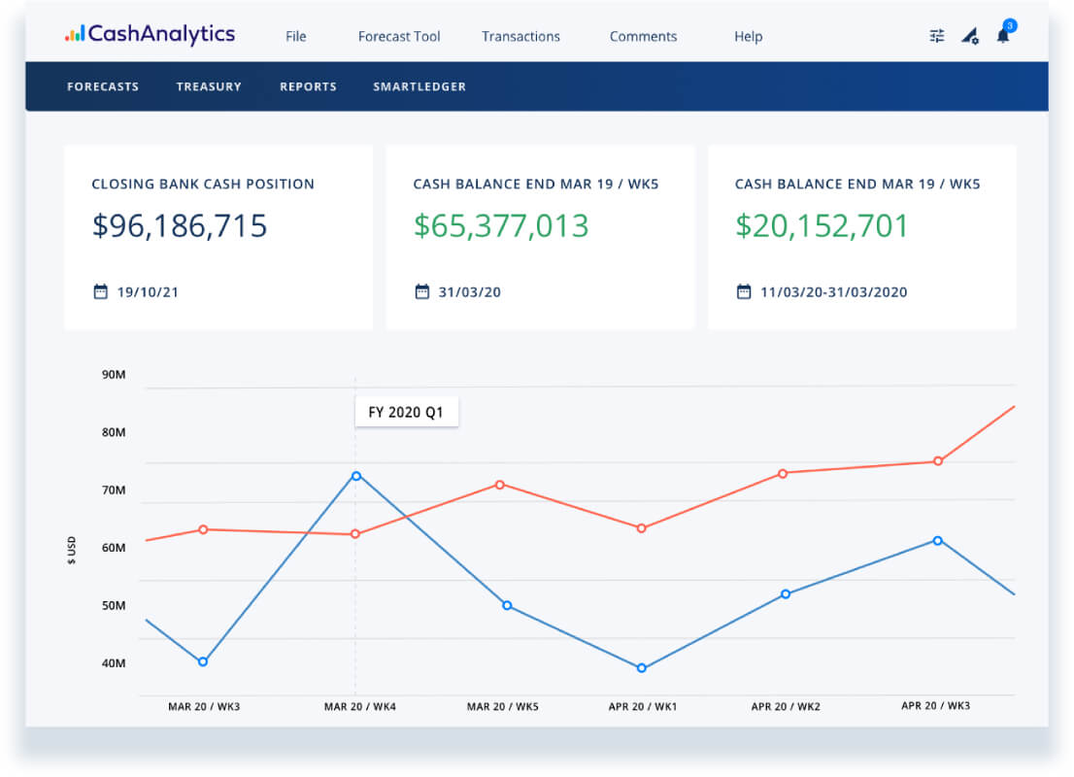Select the red data point at APR 20 / WK1
1074x777 pixels.
[642, 528]
